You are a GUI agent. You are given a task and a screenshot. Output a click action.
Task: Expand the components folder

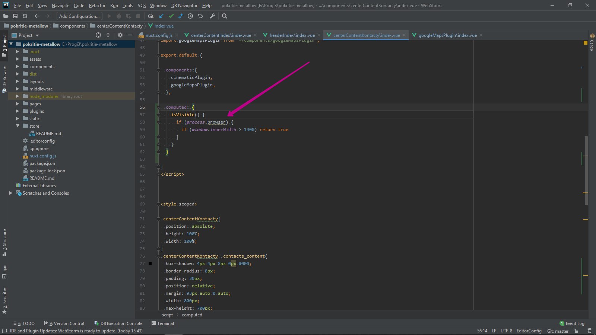(x=17, y=66)
